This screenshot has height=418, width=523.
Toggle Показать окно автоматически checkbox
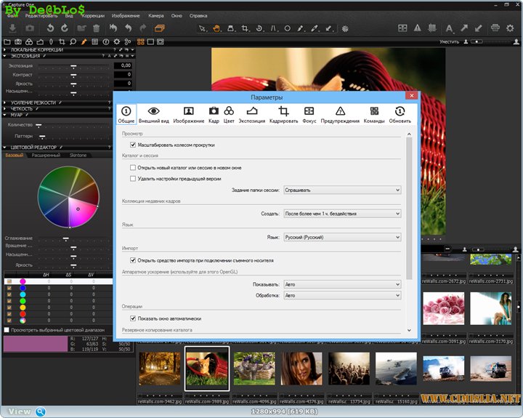click(x=133, y=318)
